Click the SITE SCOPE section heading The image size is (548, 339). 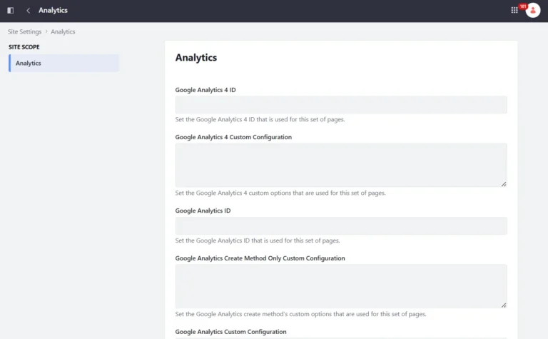pos(24,47)
